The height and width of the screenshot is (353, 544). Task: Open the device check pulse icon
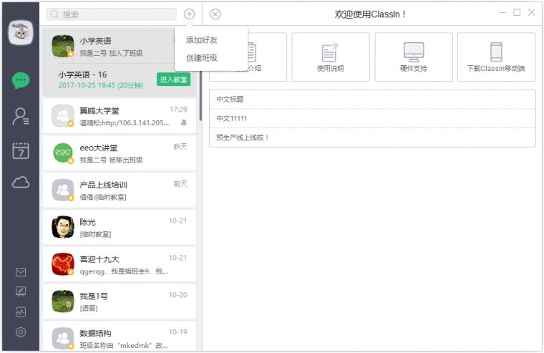(x=21, y=312)
